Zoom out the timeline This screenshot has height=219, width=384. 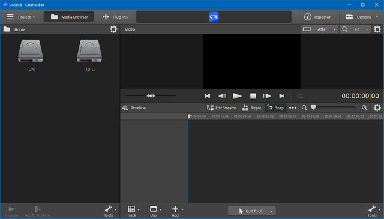(304, 108)
